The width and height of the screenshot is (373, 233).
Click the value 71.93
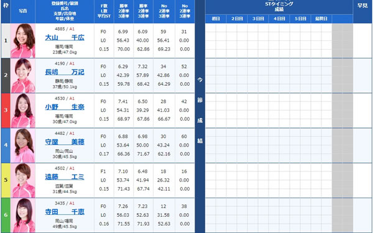tap(143, 224)
